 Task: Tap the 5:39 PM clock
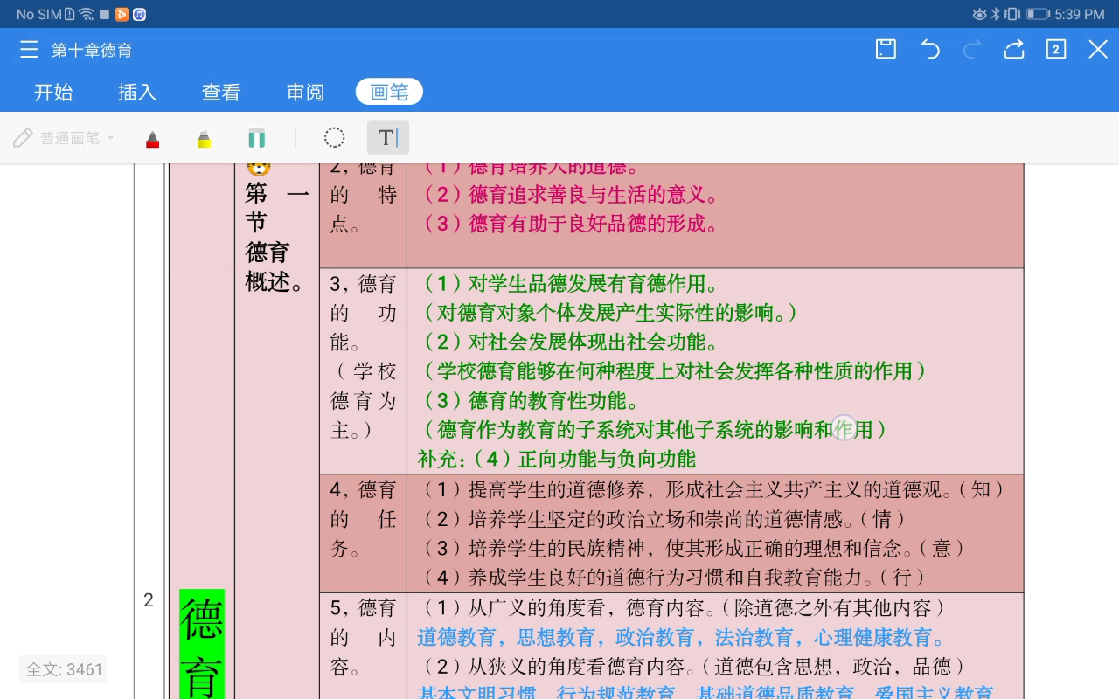point(1080,14)
